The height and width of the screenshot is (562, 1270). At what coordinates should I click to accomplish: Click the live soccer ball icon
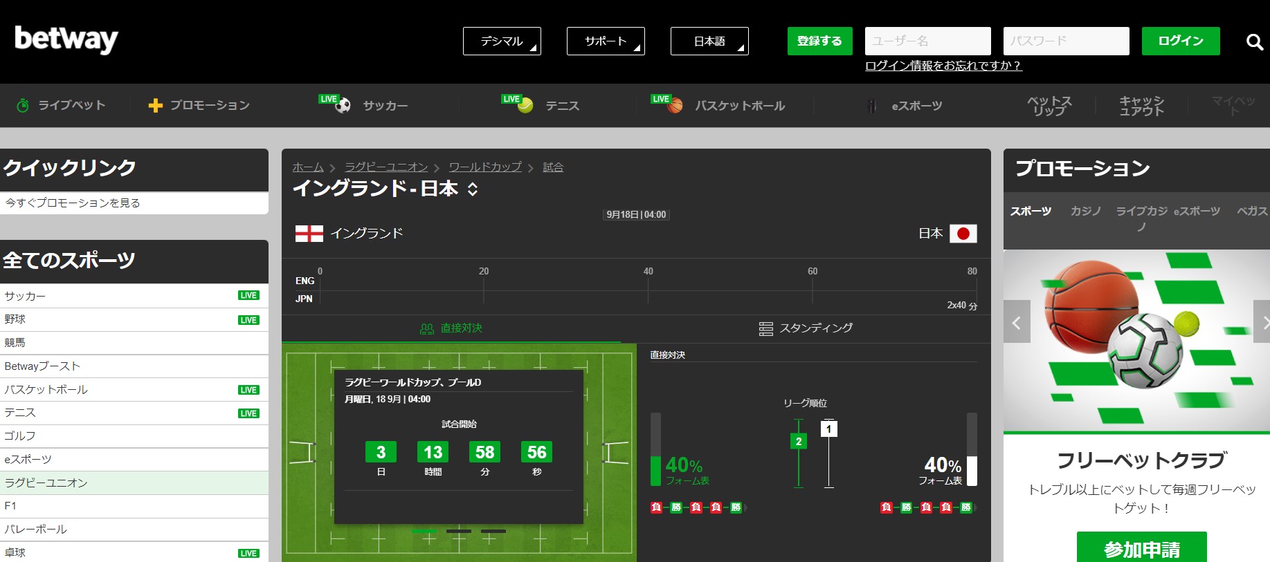coord(343,105)
